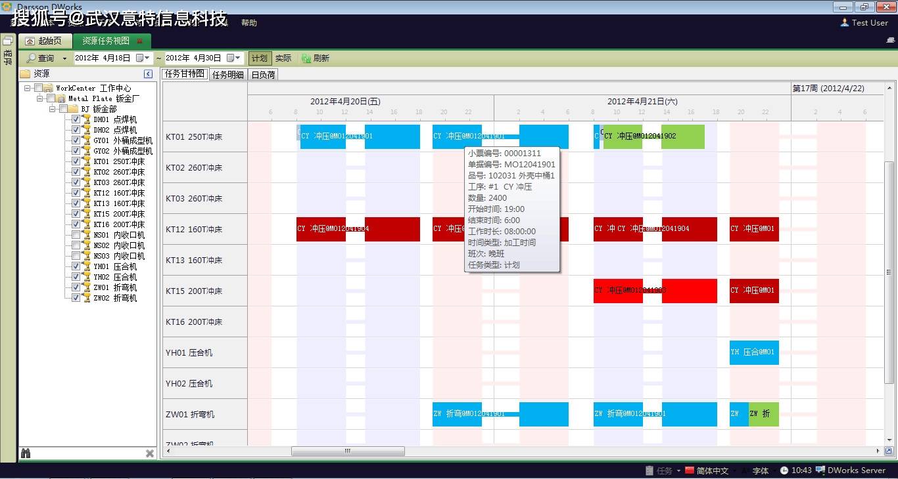Screen dimensions: 898x479
Task: Click the 刷新 refresh icon
Action: click(x=305, y=58)
